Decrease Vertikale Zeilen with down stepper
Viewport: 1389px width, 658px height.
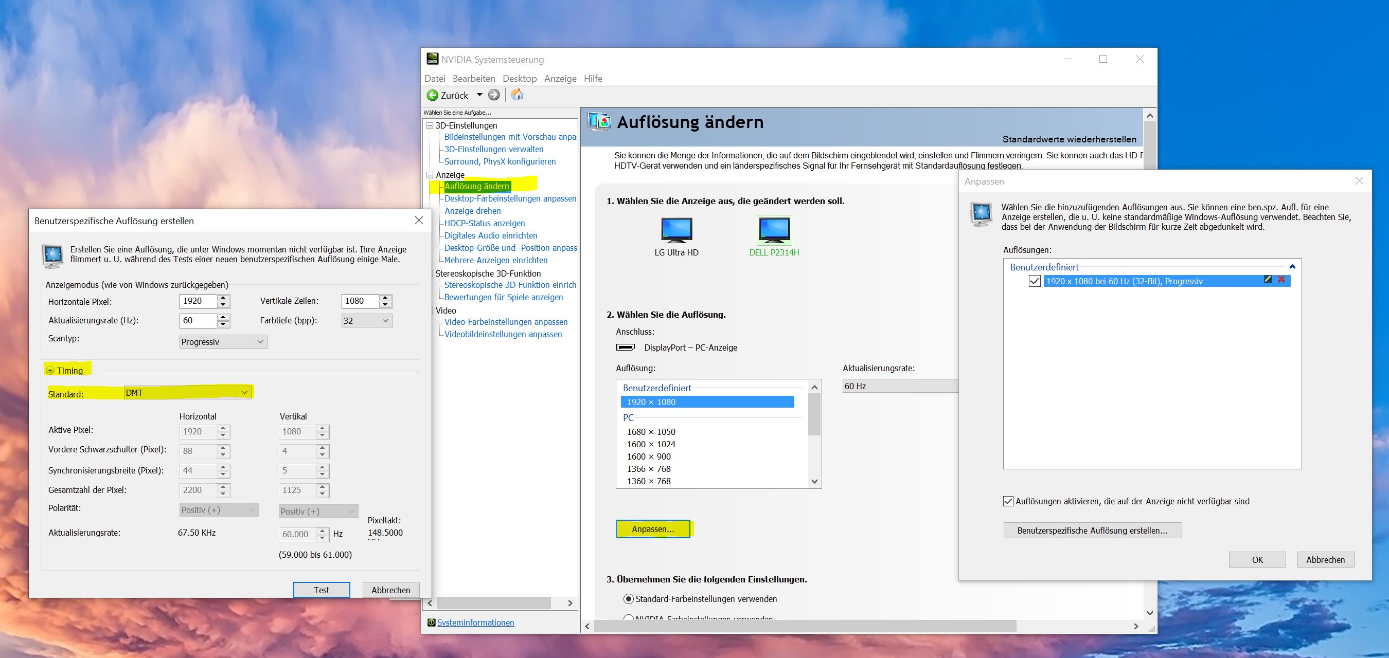click(x=385, y=304)
